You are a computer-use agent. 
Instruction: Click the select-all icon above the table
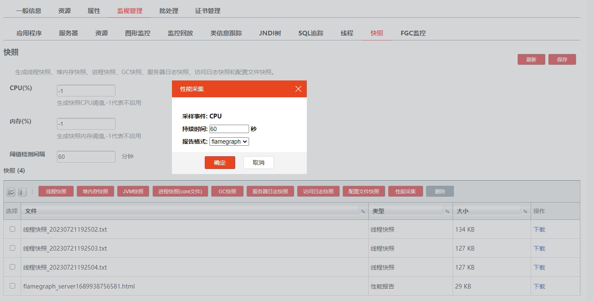[x=11, y=192]
